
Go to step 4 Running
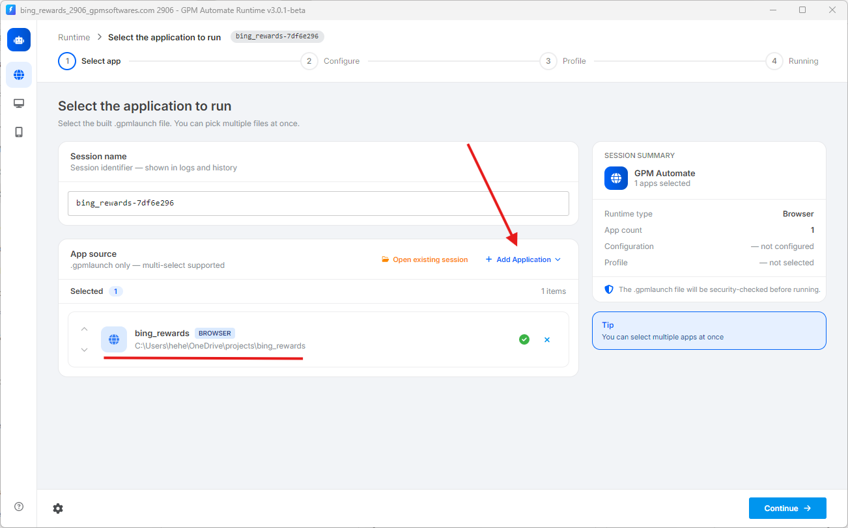pos(792,61)
